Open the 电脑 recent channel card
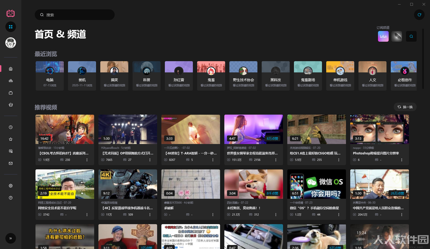The image size is (430, 249). [x=50, y=76]
